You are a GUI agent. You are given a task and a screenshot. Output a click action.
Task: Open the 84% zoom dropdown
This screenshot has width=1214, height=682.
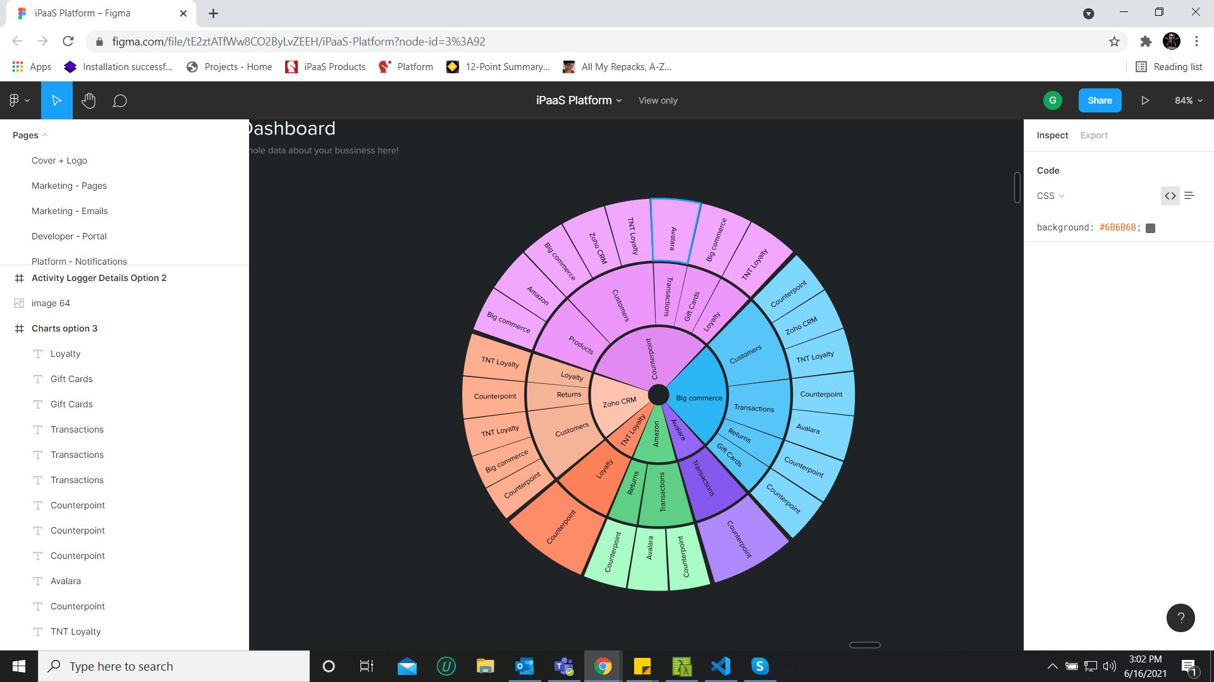pyautogui.click(x=1188, y=100)
